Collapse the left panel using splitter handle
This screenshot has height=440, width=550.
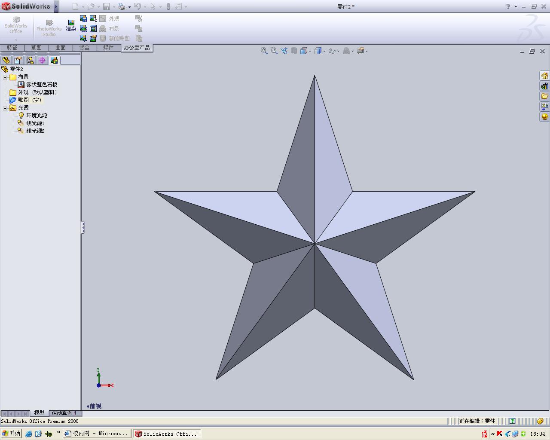pyautogui.click(x=83, y=227)
